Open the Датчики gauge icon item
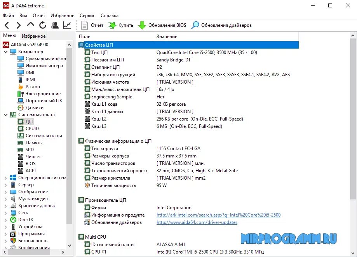Image resolution: width=357 pixels, height=257 pixels. 21,108
